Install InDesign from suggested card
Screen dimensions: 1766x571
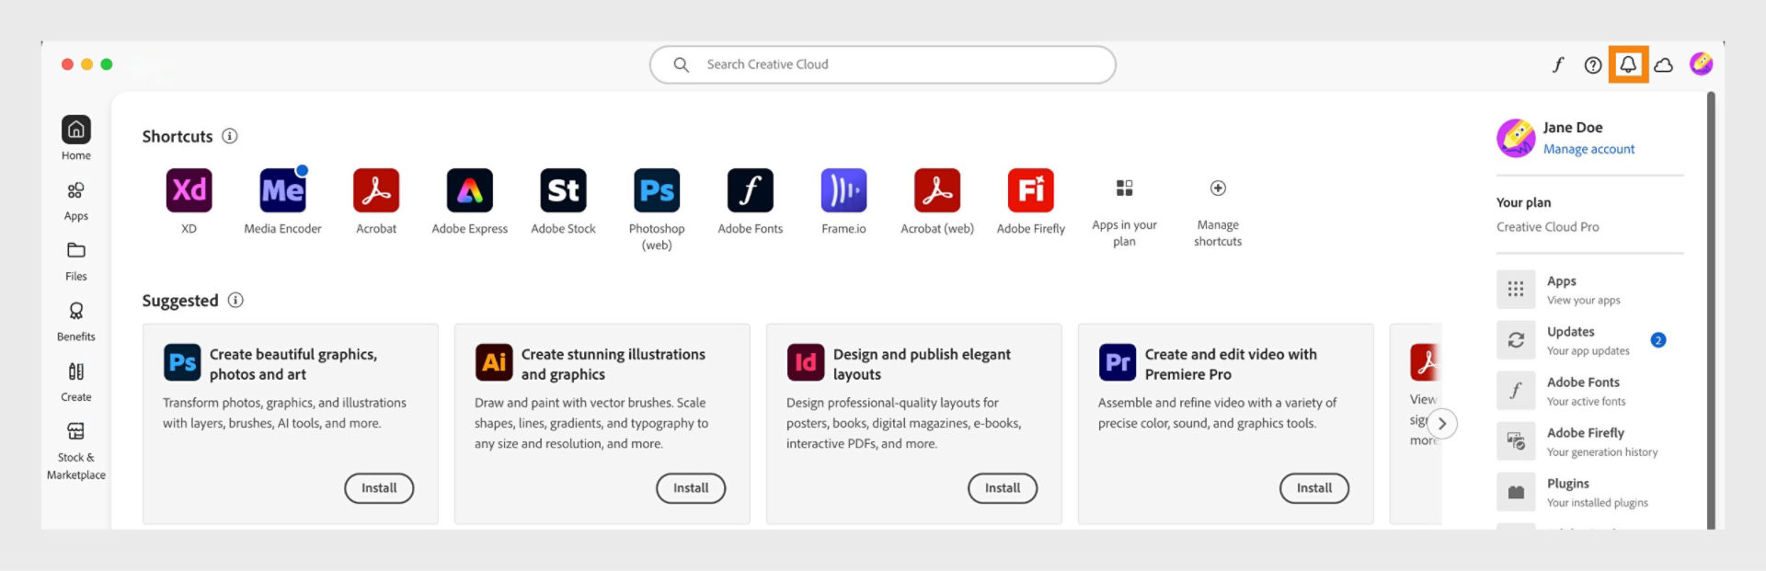tap(1003, 488)
